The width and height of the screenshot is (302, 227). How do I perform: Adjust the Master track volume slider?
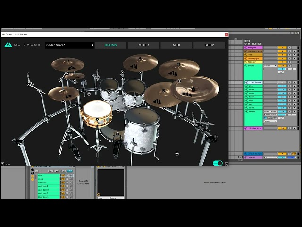(282, 157)
